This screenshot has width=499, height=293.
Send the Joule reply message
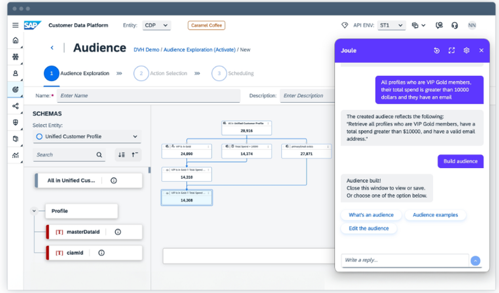[x=476, y=261]
